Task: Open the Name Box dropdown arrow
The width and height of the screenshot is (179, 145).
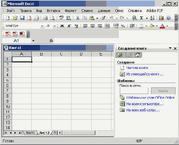Action: 33,40
